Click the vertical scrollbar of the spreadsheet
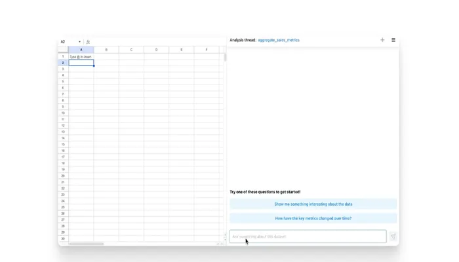459x262 pixels. click(225, 58)
